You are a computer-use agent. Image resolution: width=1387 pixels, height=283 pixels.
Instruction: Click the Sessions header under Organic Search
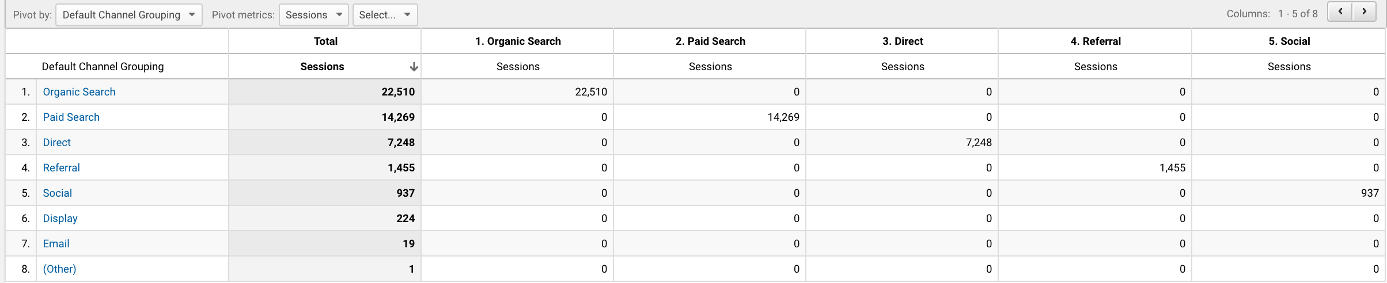coord(518,67)
